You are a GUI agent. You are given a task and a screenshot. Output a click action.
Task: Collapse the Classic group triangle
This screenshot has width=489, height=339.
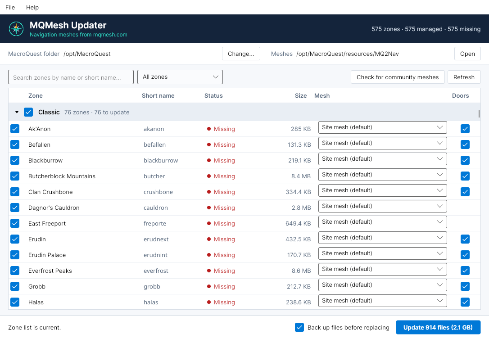17,112
